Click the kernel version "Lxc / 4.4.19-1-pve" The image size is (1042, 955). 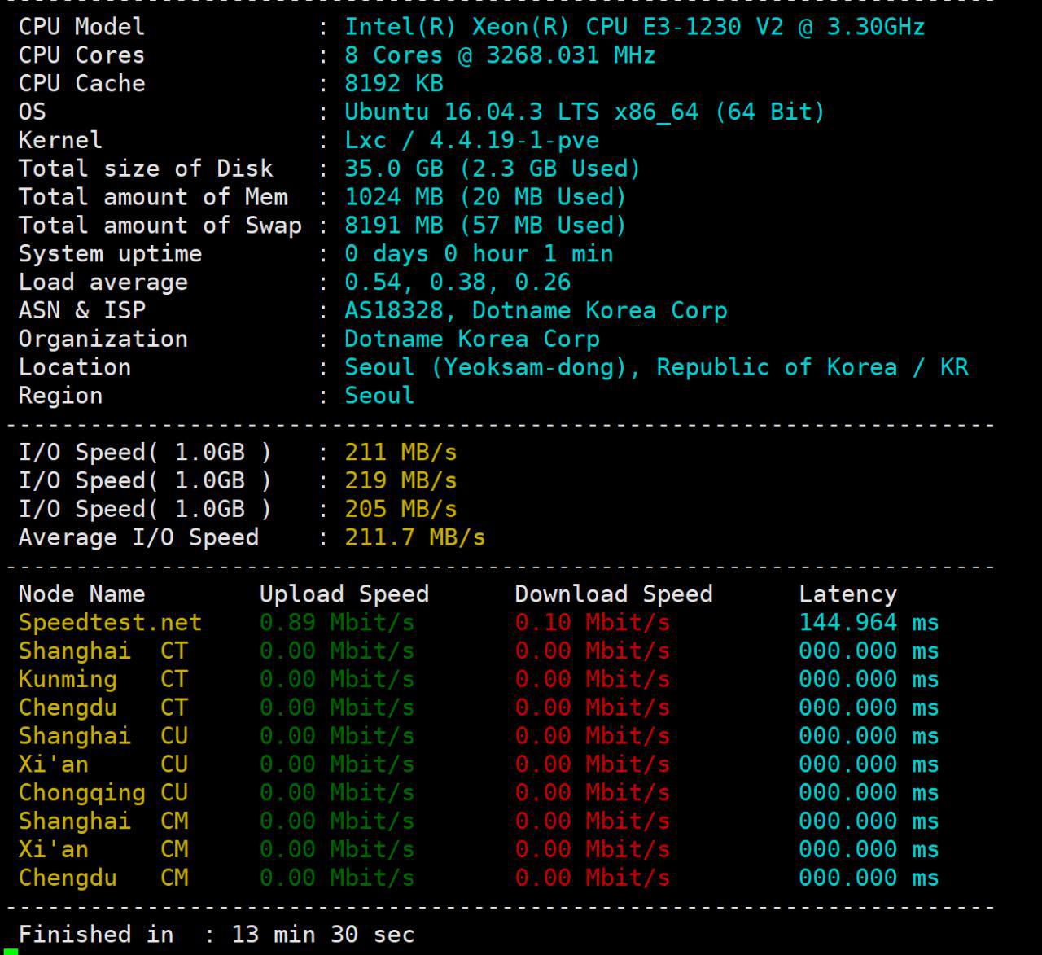pos(471,140)
